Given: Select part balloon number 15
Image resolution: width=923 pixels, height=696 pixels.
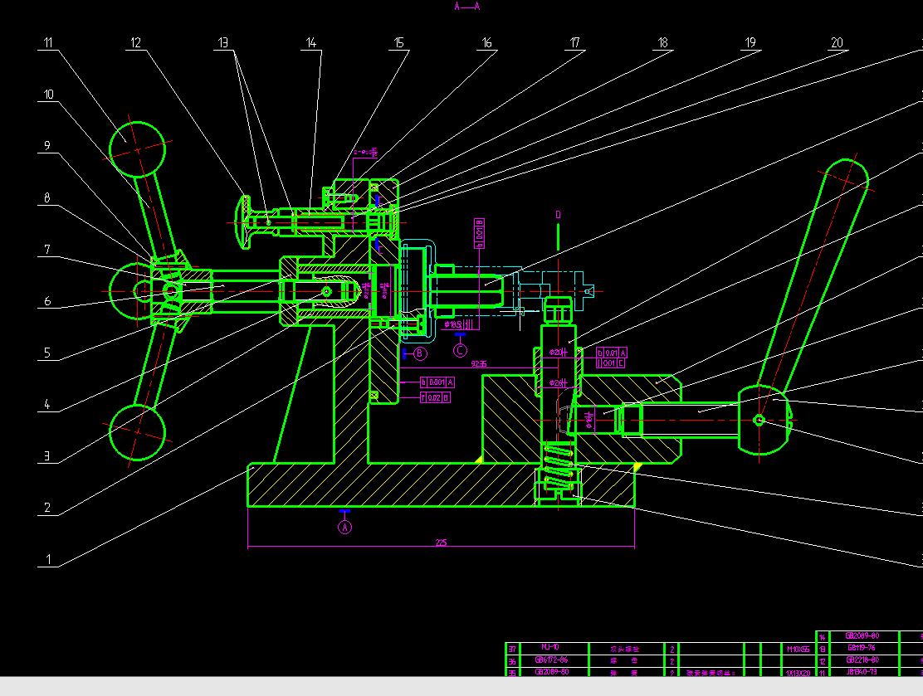Looking at the screenshot, I should (x=398, y=42).
